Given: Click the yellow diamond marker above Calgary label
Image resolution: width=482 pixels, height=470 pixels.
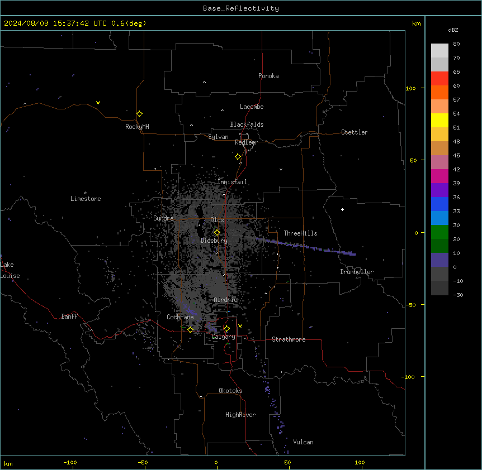Looking at the screenshot, I should [x=226, y=329].
